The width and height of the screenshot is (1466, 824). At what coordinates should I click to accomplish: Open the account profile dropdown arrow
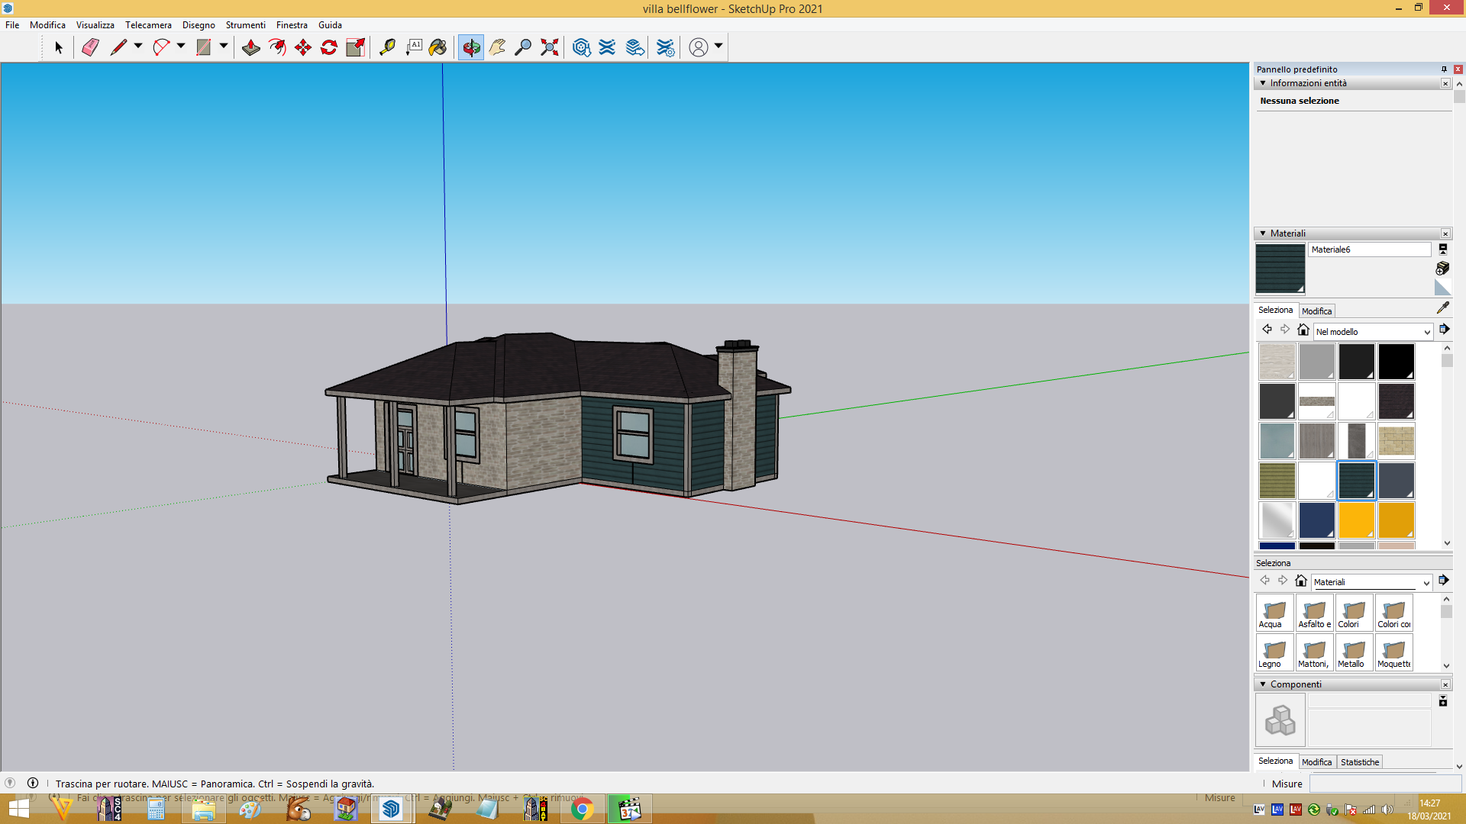tap(718, 47)
